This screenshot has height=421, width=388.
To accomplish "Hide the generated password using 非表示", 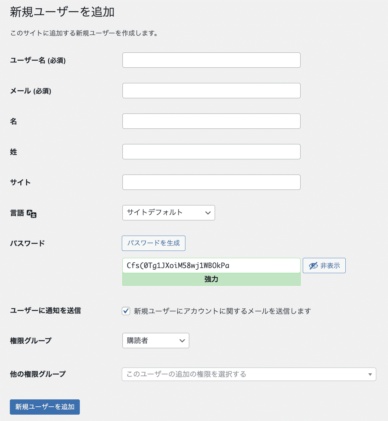I will 324,266.
